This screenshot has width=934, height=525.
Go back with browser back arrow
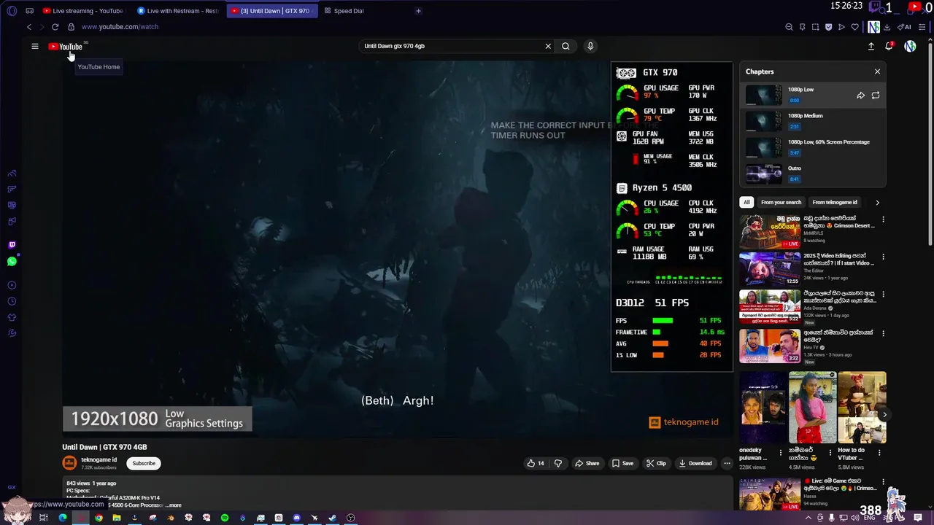[29, 27]
